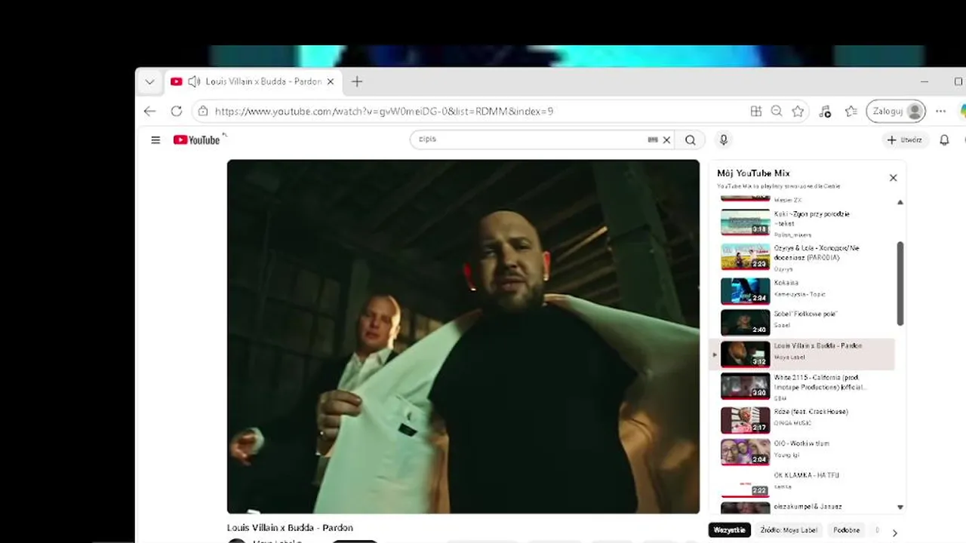The image size is (966, 543).
Task: Open the YouTube notifications bell
Action: (944, 140)
